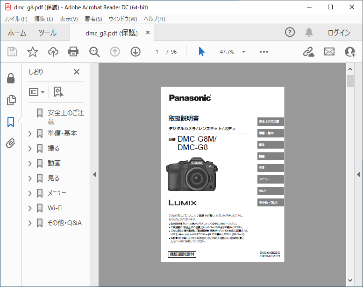The width and height of the screenshot is (363, 287).
Task: Close the dmc_g8.pdf tab
Action: coord(148,33)
